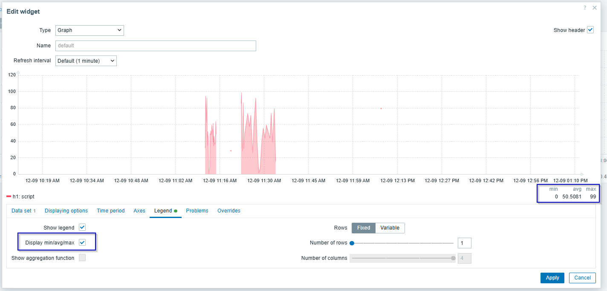Switch to the Overrides tab
Screen dimensions: 607x291
pos(228,211)
